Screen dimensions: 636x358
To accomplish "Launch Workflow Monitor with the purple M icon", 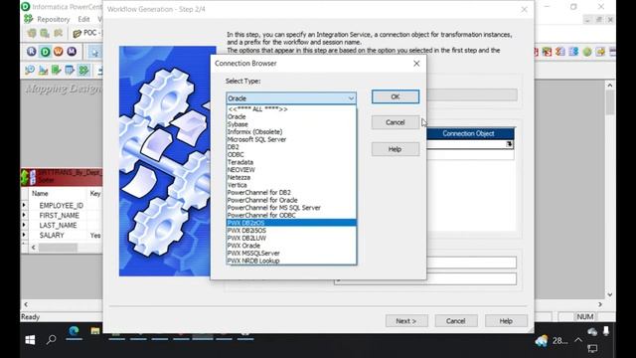I will coord(72,52).
